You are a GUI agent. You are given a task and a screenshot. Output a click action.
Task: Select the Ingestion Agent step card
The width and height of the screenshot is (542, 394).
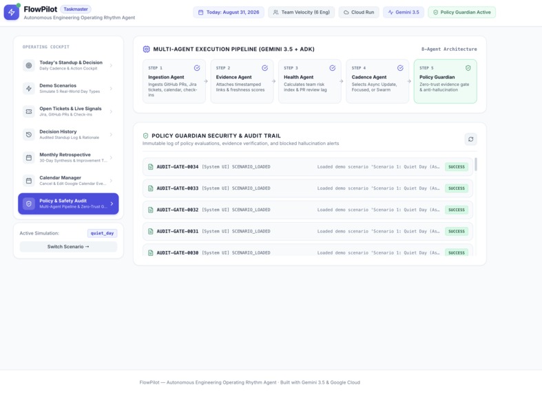pos(174,81)
